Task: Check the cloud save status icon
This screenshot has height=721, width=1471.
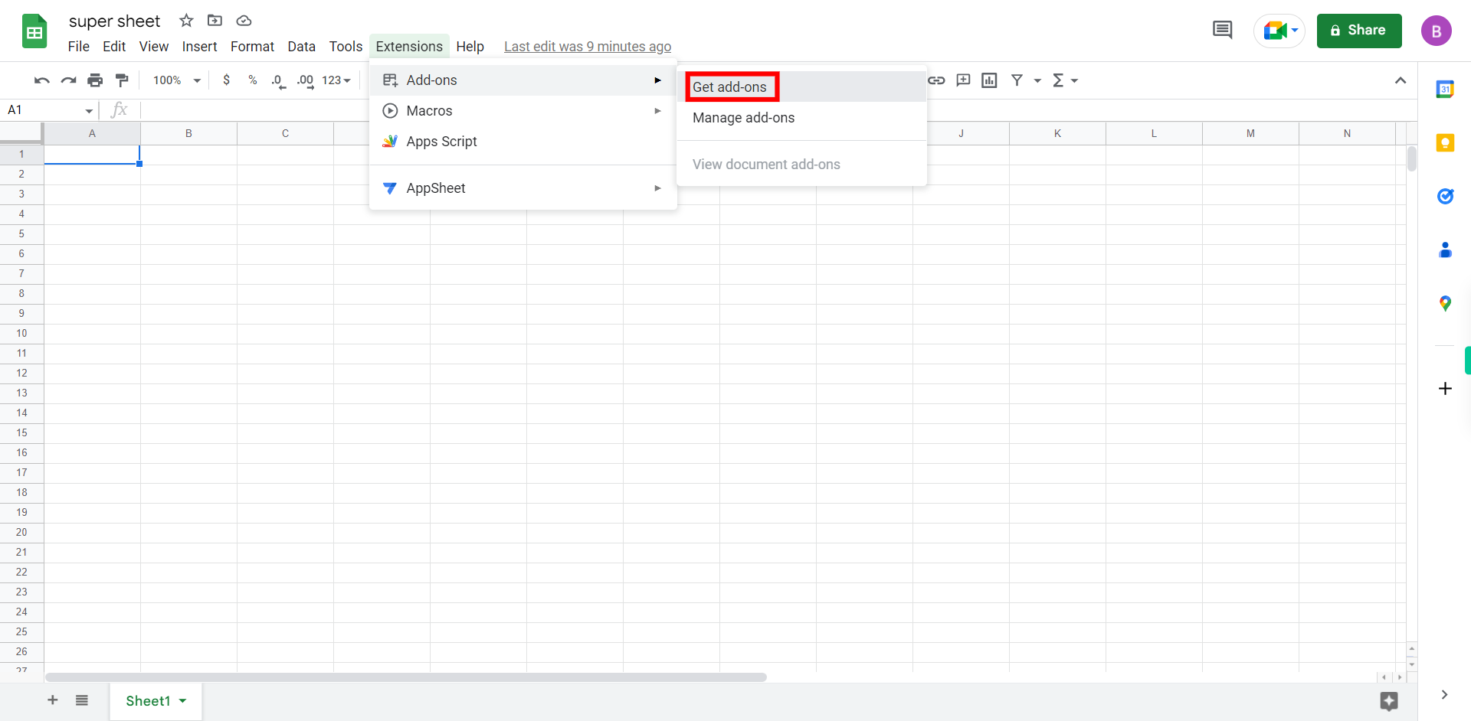Action: point(244,21)
